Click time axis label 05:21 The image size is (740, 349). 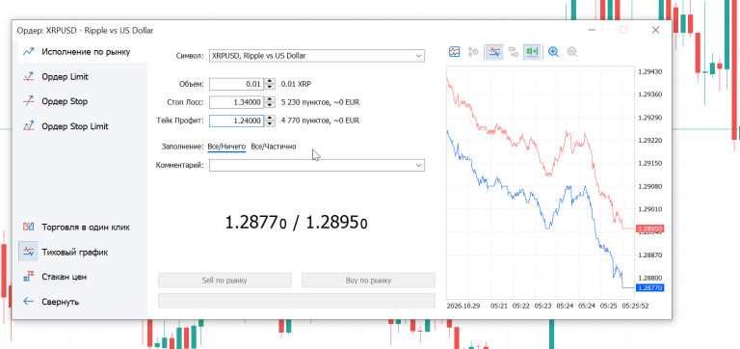[499, 306]
